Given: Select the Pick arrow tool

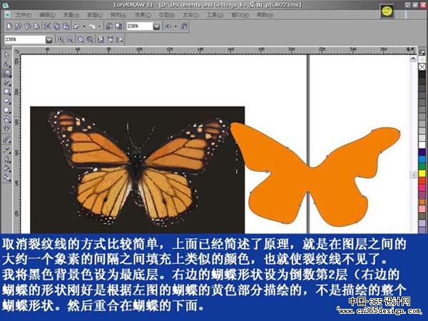Looking at the screenshot, I should (6, 55).
